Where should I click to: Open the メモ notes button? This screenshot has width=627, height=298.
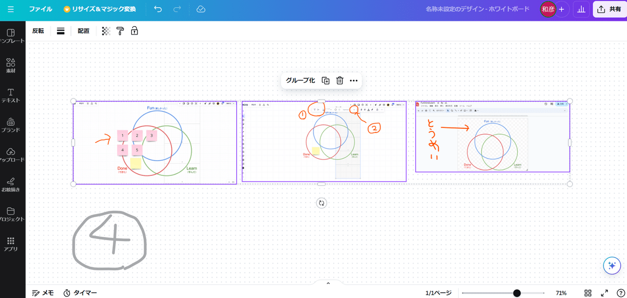tap(43, 293)
